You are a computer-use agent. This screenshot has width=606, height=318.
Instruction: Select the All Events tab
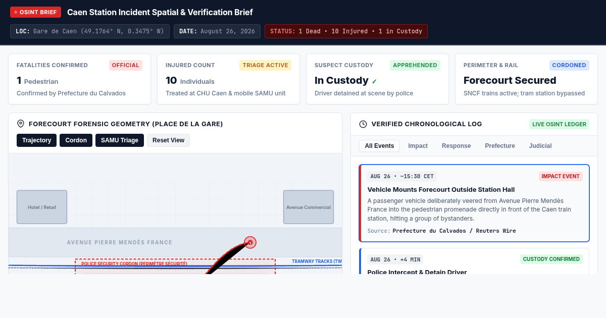point(379,146)
